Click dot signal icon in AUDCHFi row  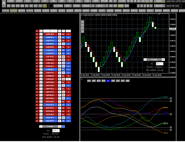(x=59, y=37)
